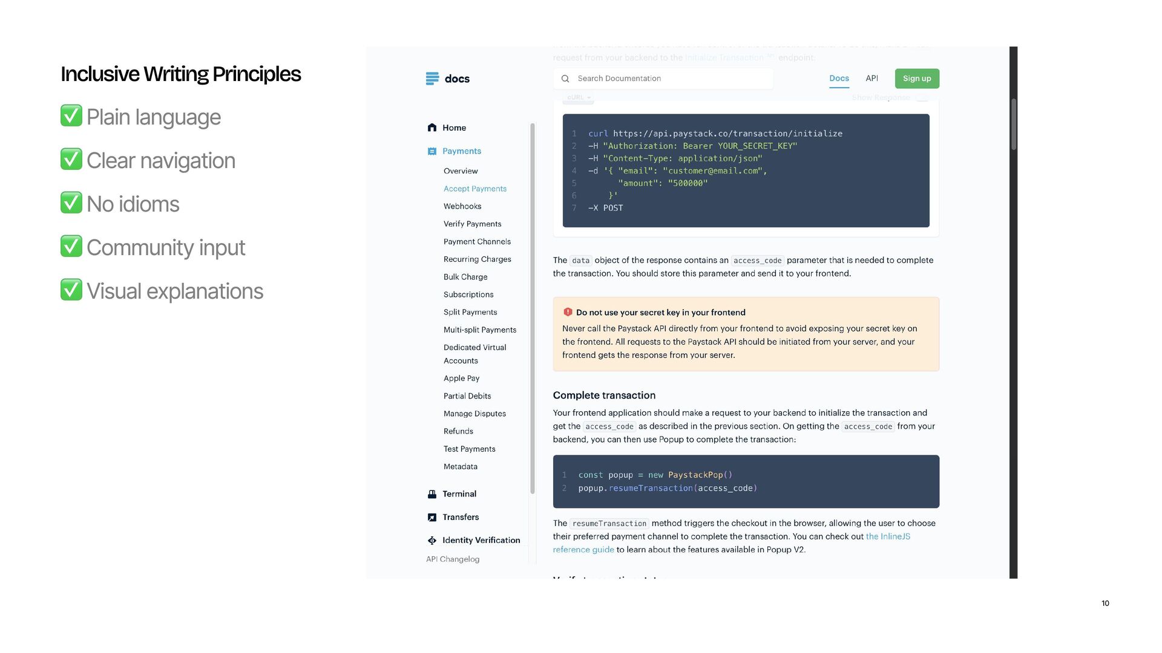Collapse the Payments sidebar section
This screenshot has height=653, width=1162.
[x=461, y=151]
